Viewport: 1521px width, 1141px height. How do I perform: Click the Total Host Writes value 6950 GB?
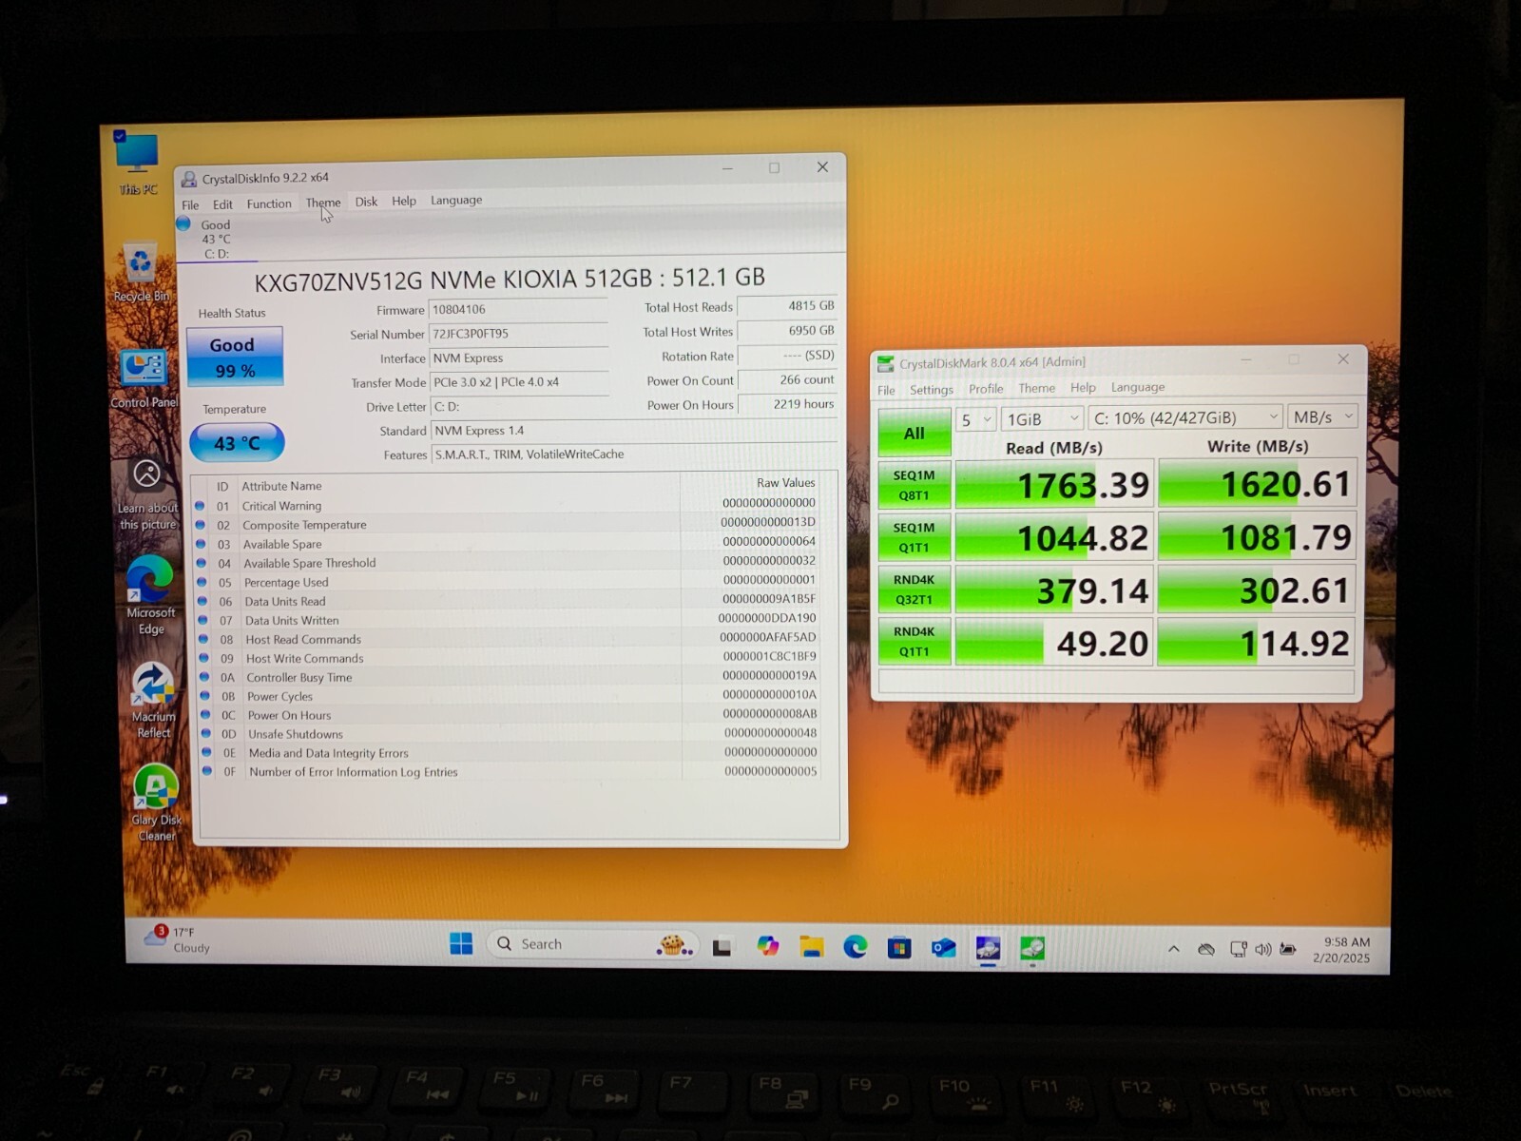click(x=787, y=331)
